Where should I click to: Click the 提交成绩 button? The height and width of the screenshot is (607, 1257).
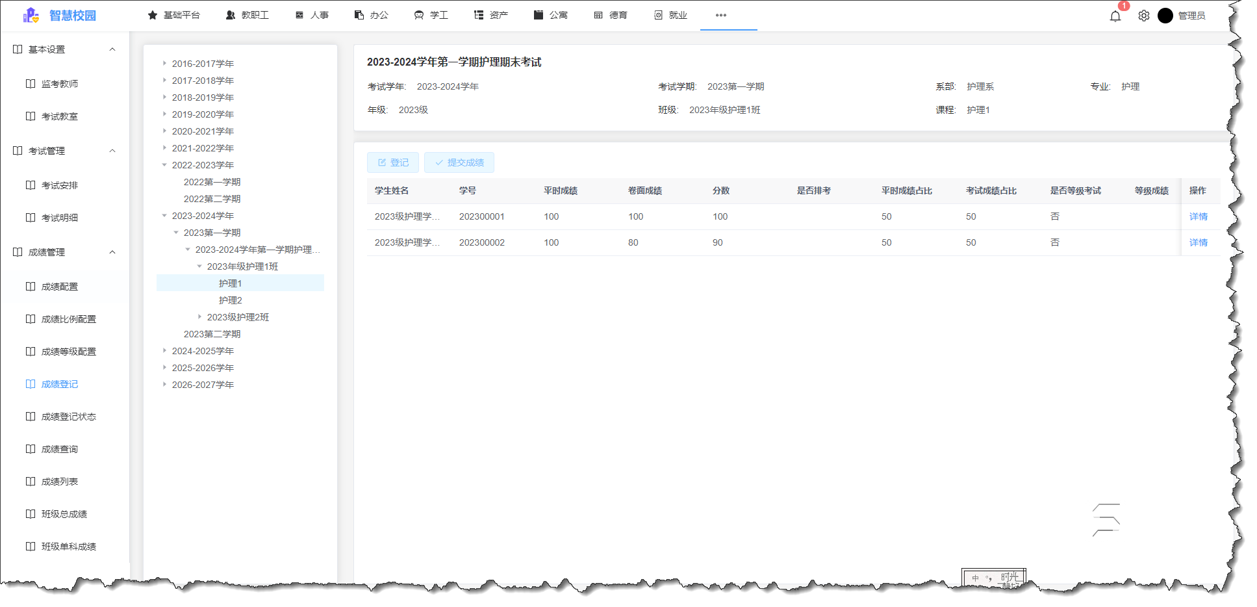click(459, 162)
